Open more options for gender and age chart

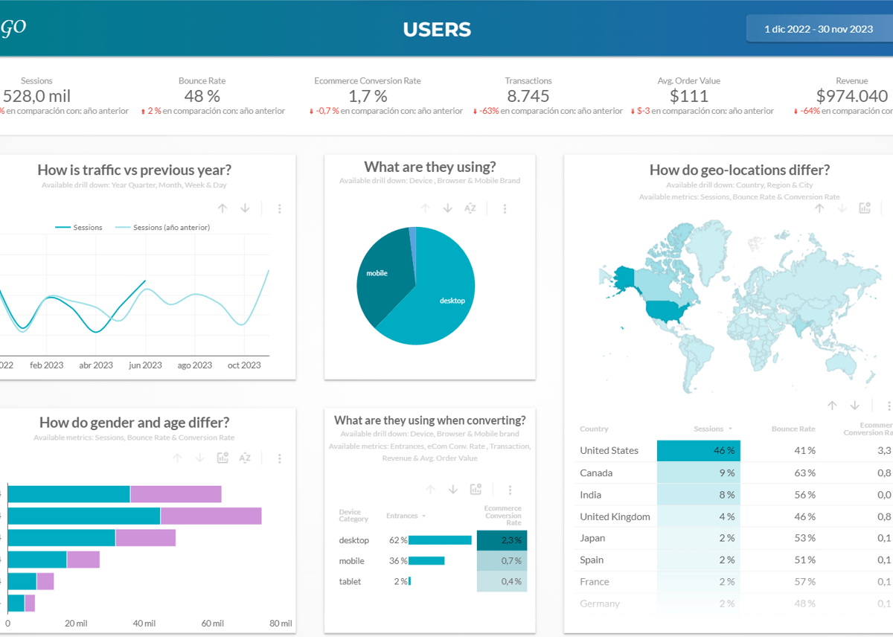pyautogui.click(x=280, y=458)
